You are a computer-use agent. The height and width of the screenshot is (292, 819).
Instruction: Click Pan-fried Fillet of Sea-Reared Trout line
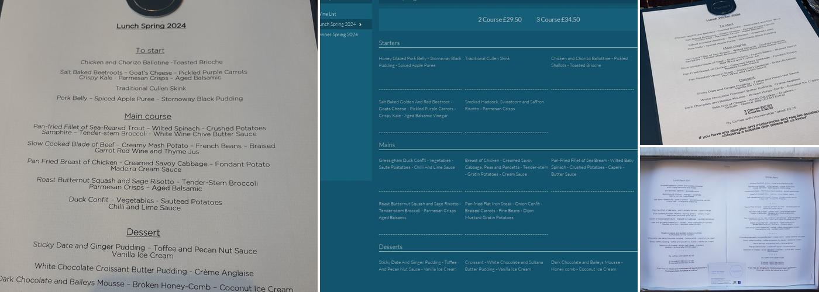tap(150, 130)
